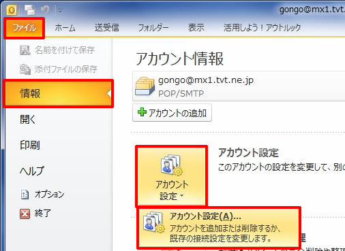This screenshot has width=345, height=251.
Task: Click the Outlook application icon
Action: 12,10
